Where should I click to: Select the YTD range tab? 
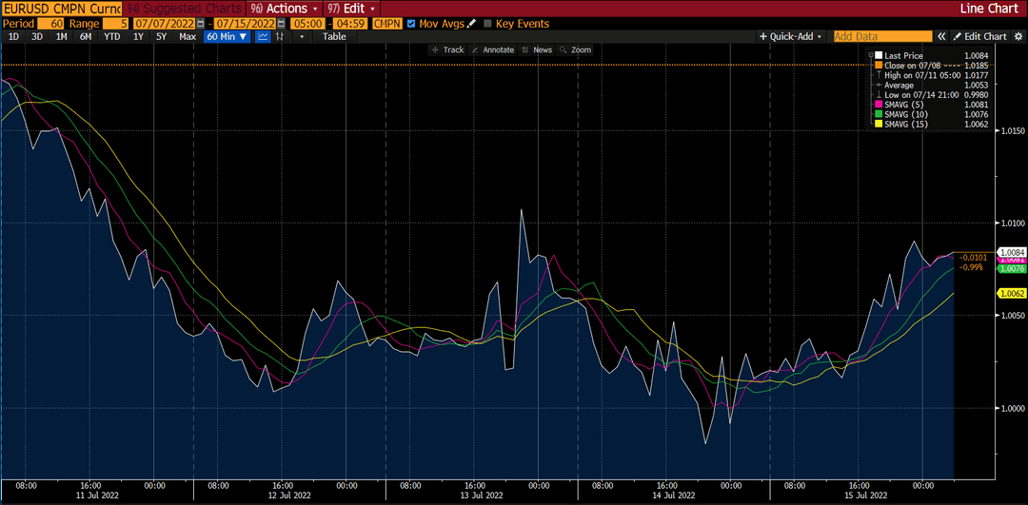pyautogui.click(x=111, y=37)
